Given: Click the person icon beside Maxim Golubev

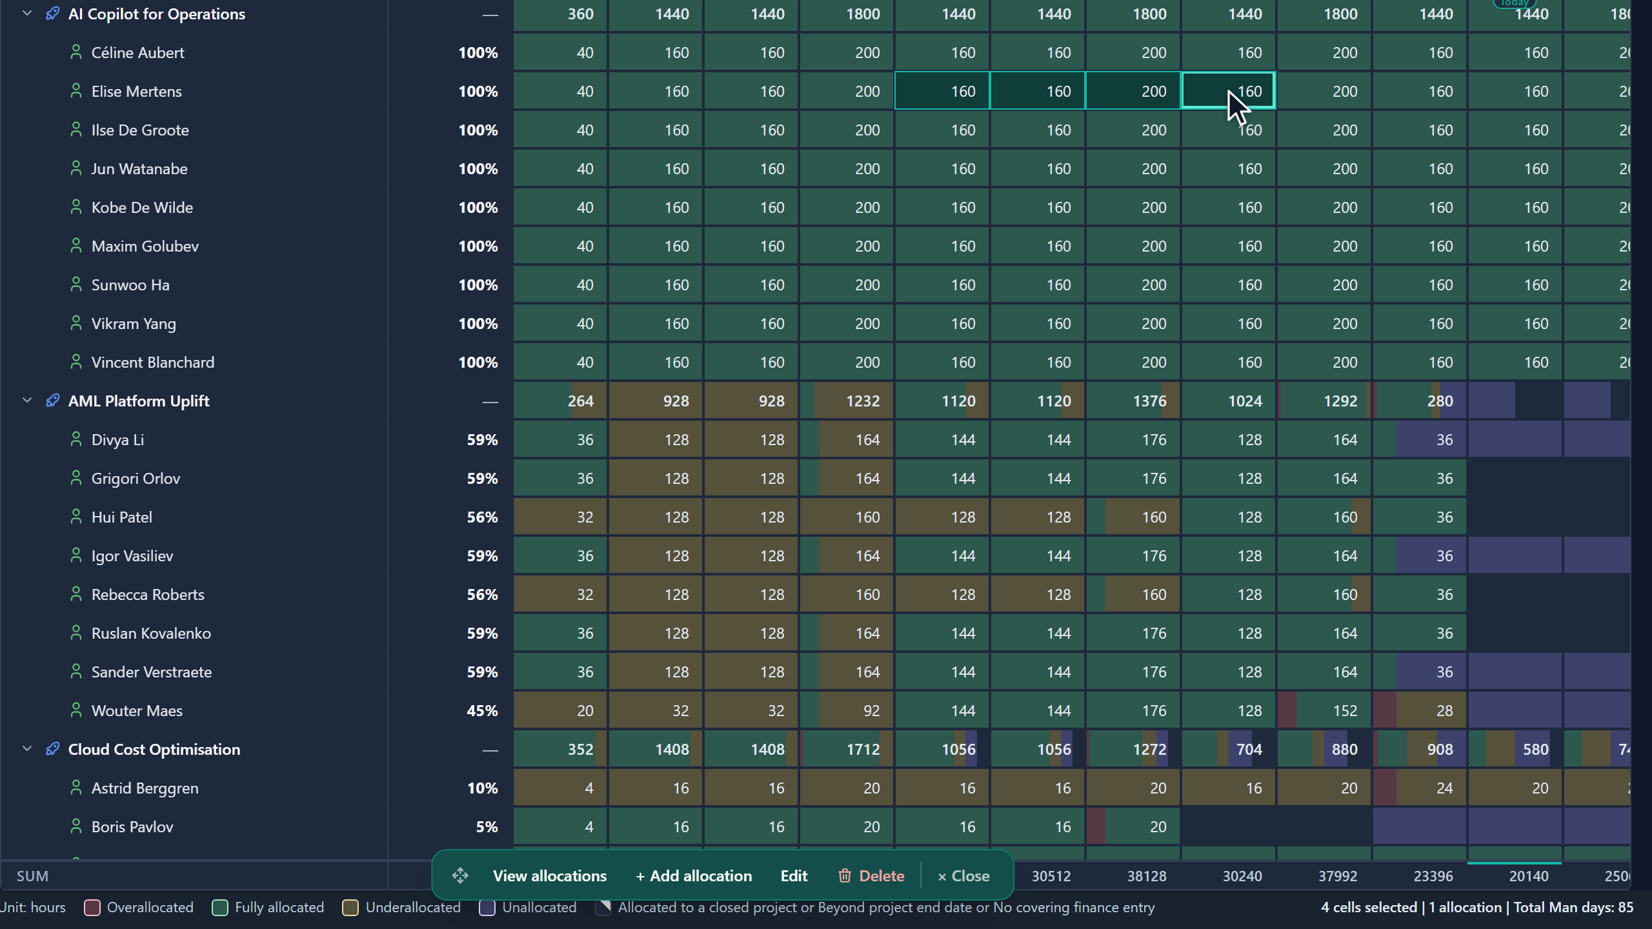Looking at the screenshot, I should (76, 245).
